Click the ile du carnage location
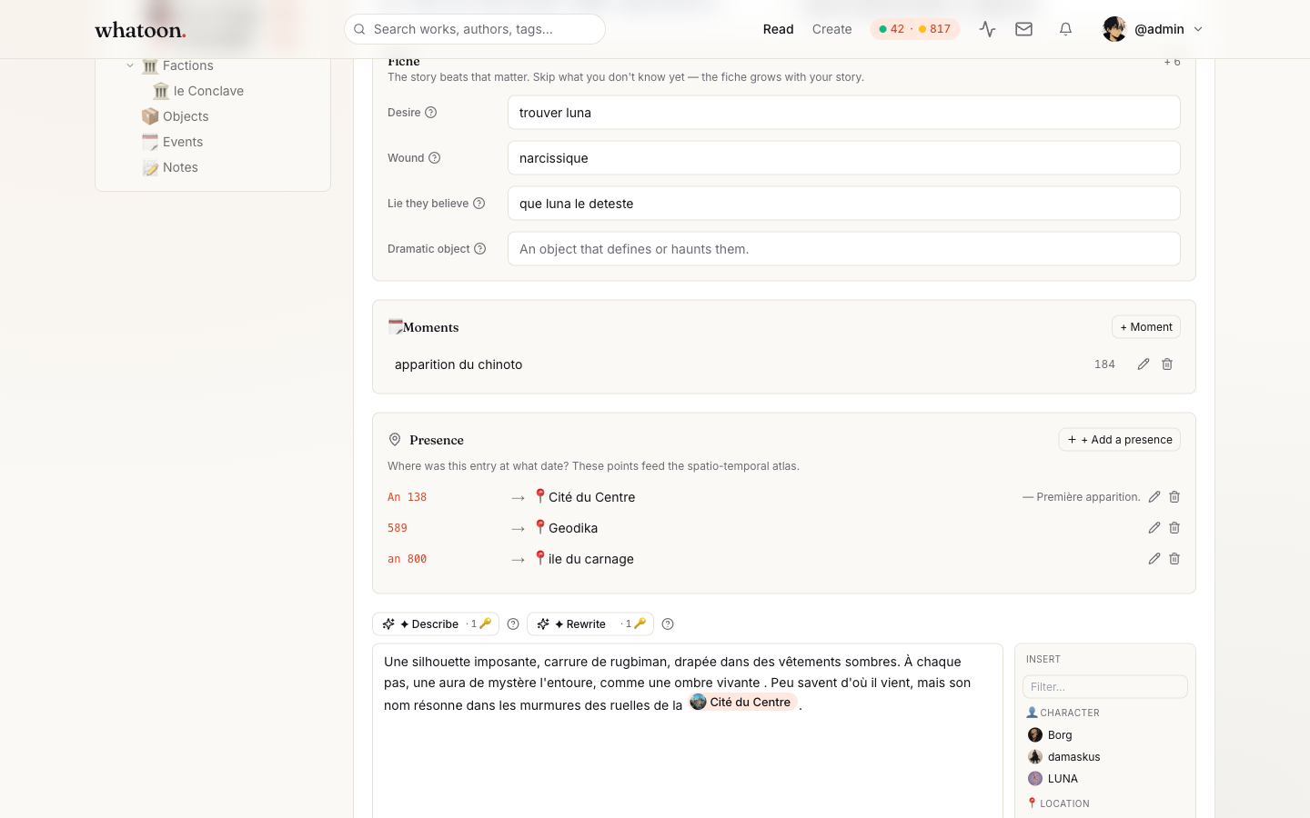 coord(591,559)
